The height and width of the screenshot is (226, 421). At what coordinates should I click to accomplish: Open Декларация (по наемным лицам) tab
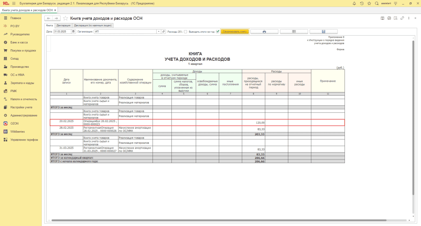[93, 25]
